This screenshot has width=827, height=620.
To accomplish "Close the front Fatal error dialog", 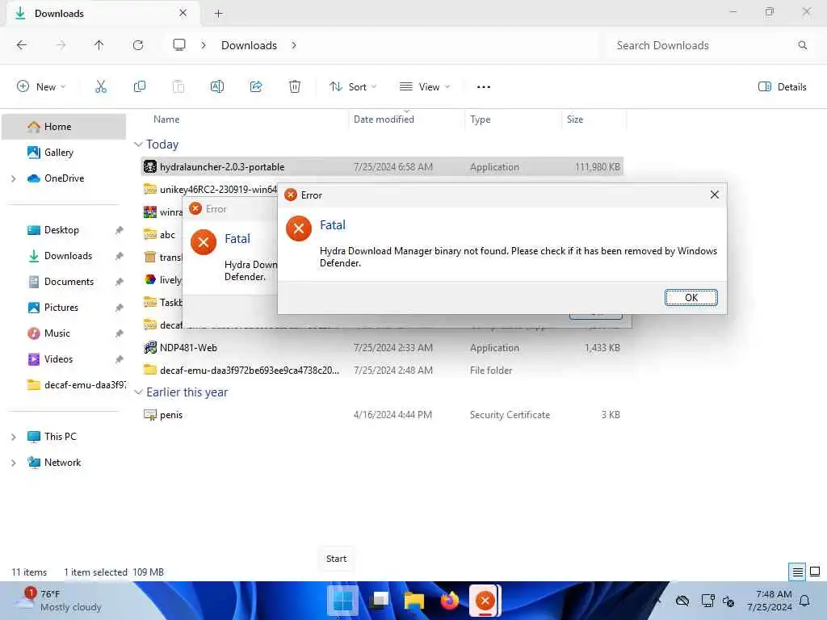I will pos(715,195).
